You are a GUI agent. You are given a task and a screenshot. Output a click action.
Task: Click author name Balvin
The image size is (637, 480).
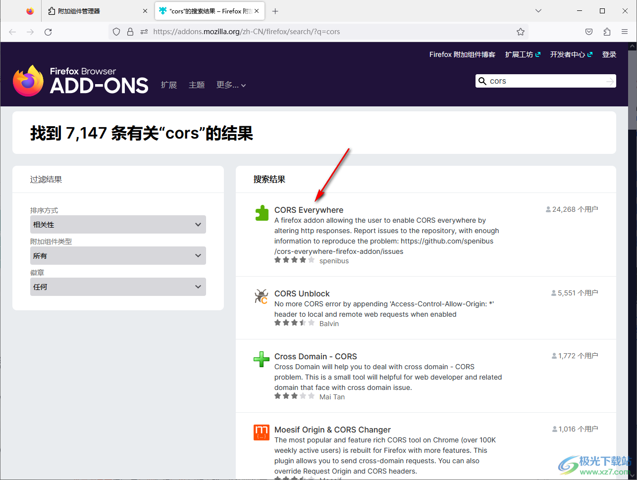[329, 324]
